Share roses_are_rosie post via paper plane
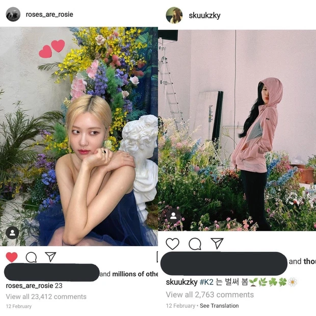The image size is (316, 316). (50, 257)
